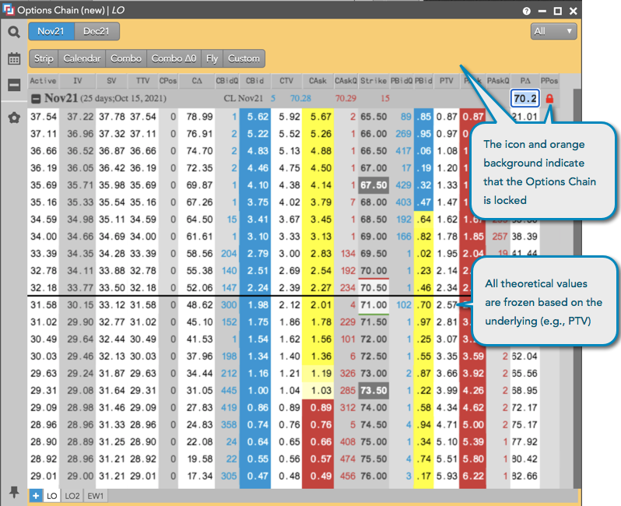Click underlying ask price 70.29
The height and width of the screenshot is (506, 621).
(346, 98)
